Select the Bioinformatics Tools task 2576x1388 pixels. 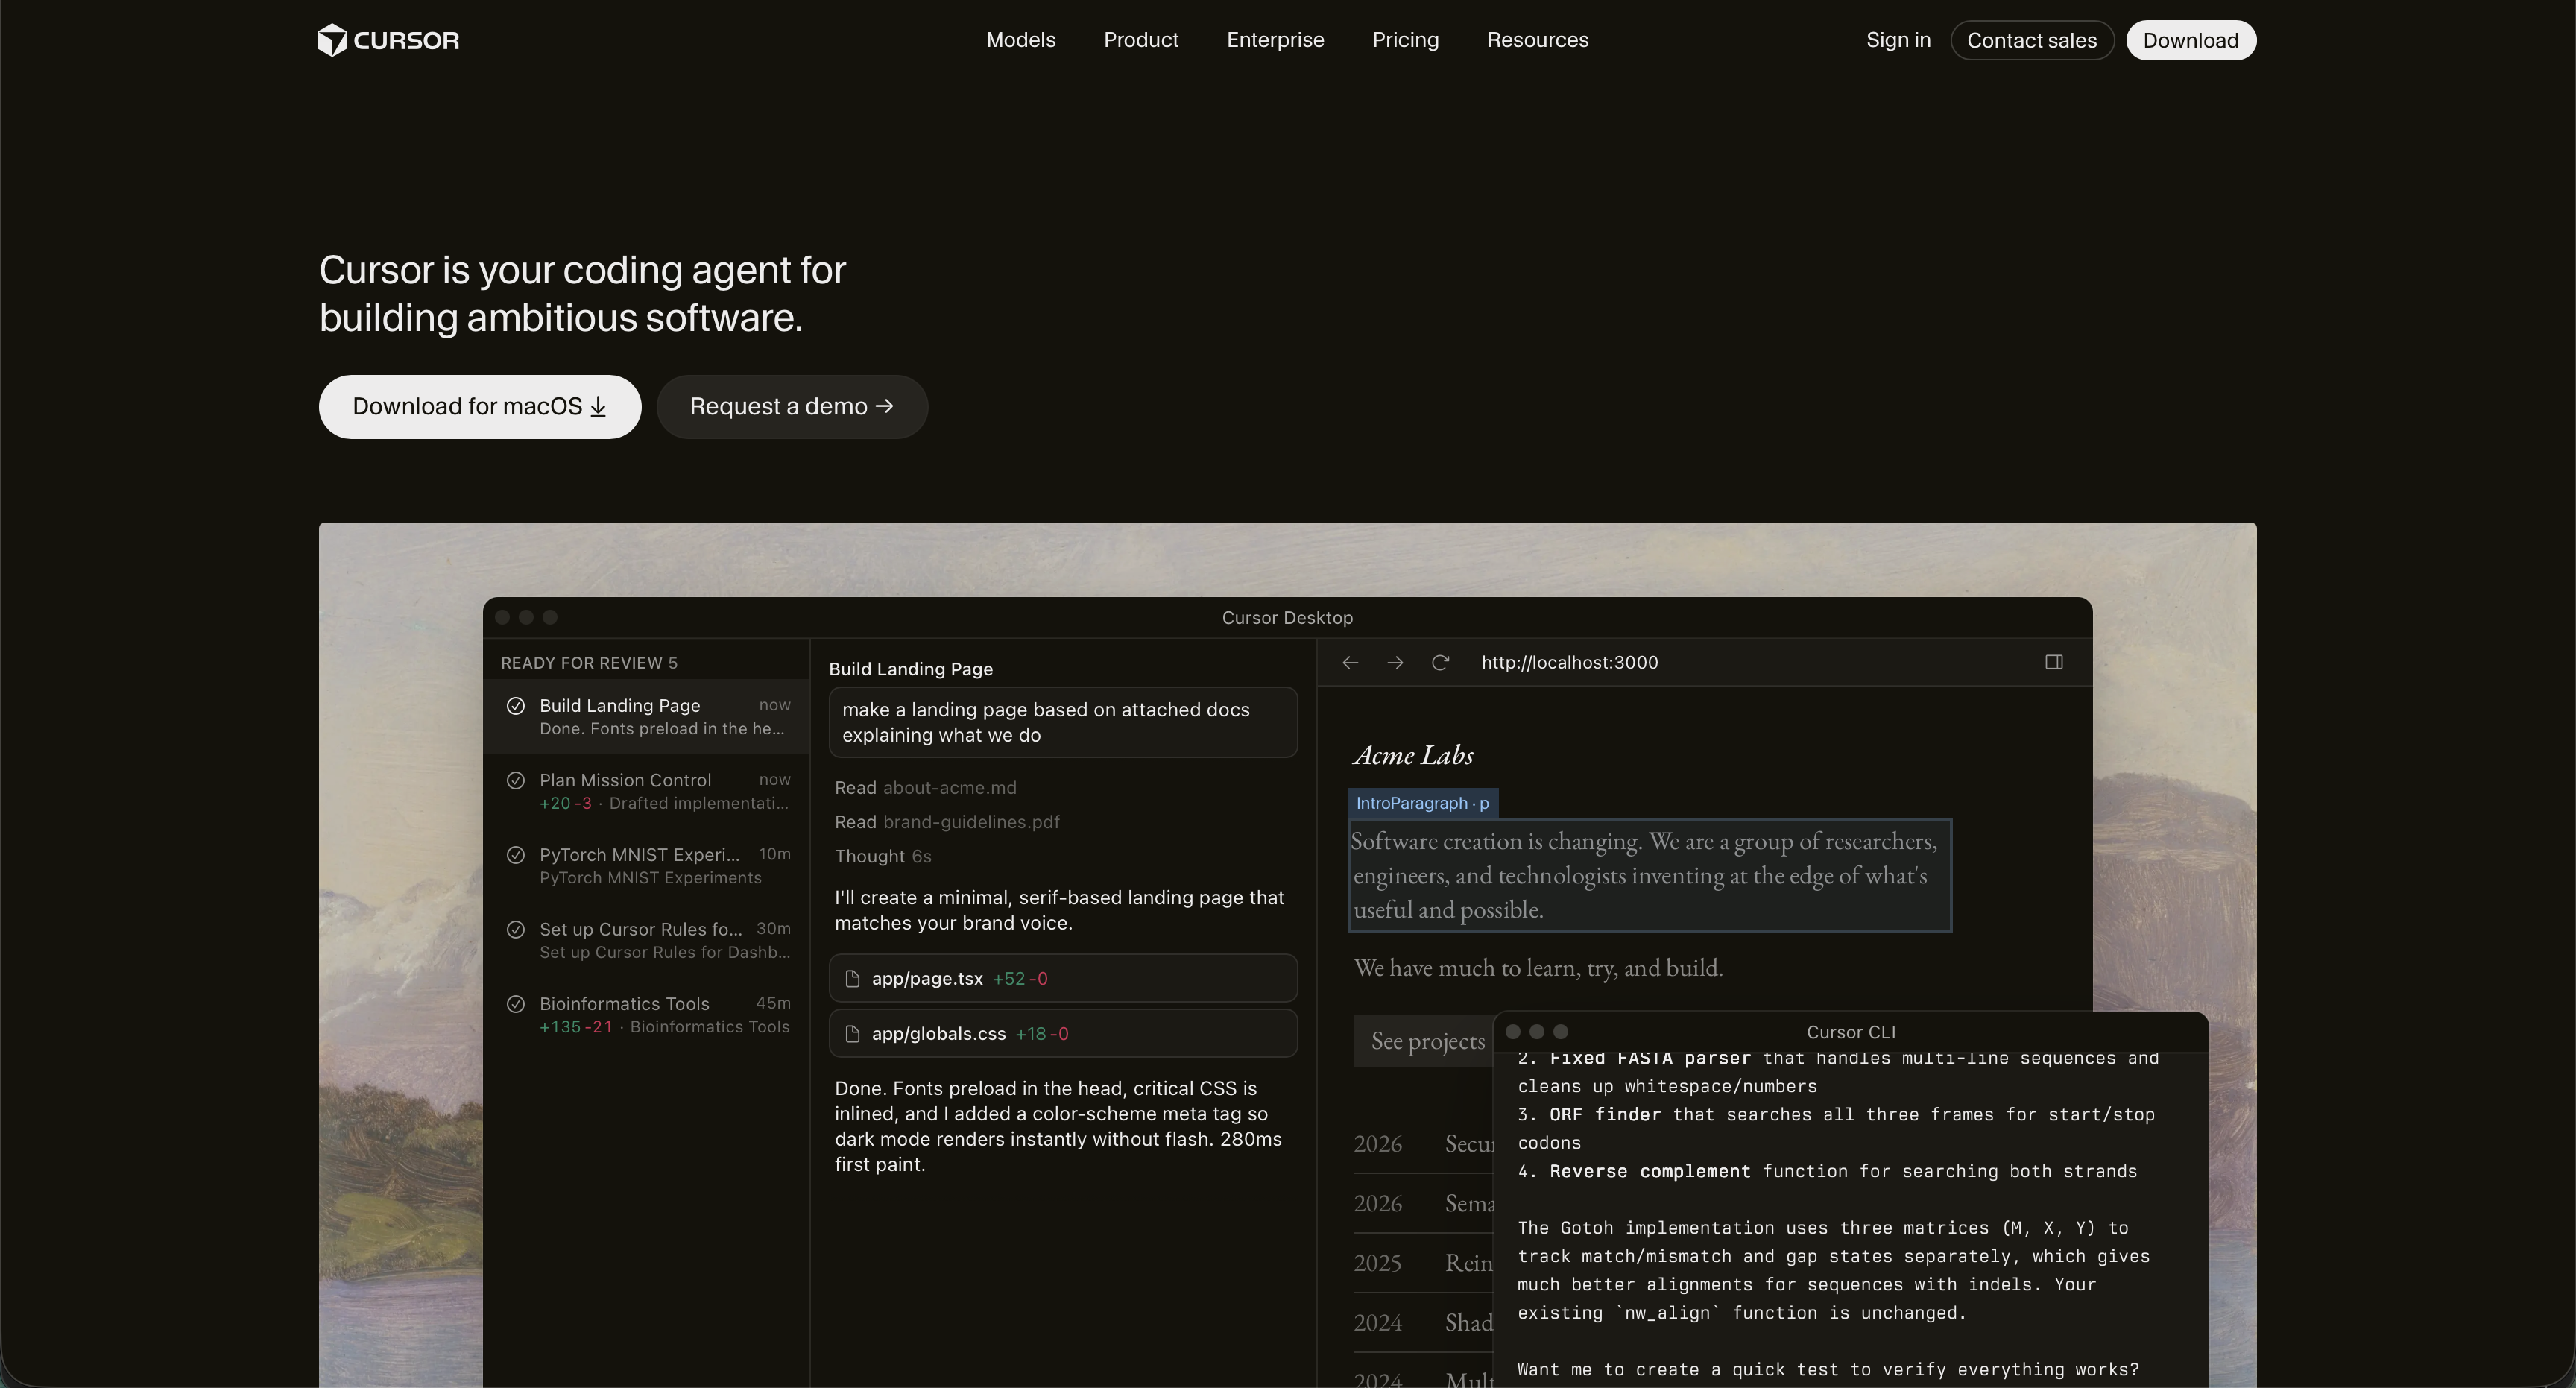646,1014
